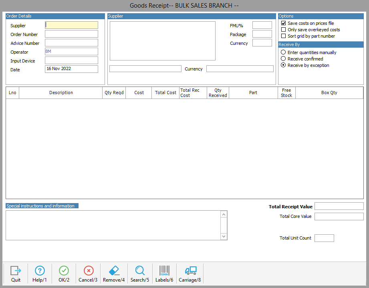
Task: Click the Part column header
Action: [x=254, y=93]
